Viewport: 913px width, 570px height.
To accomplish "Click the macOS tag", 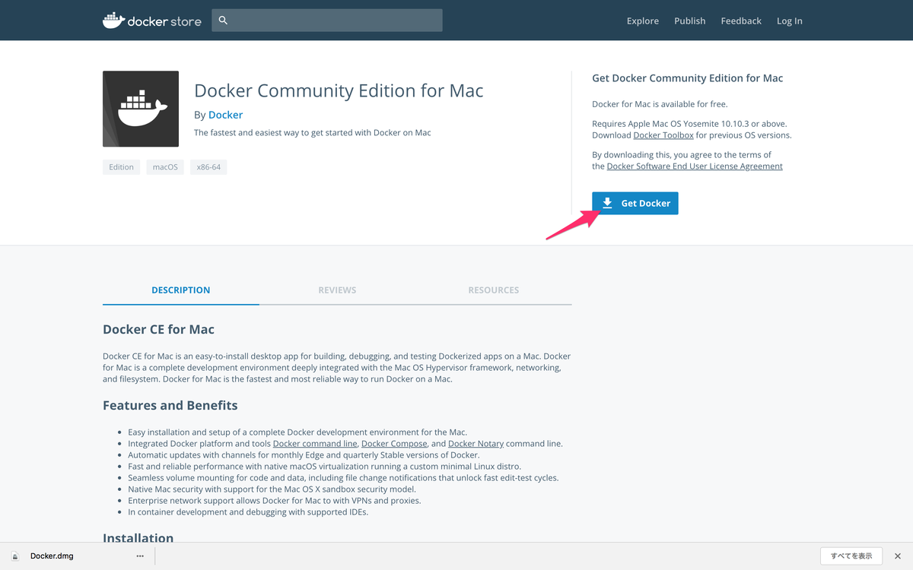I will [x=165, y=167].
